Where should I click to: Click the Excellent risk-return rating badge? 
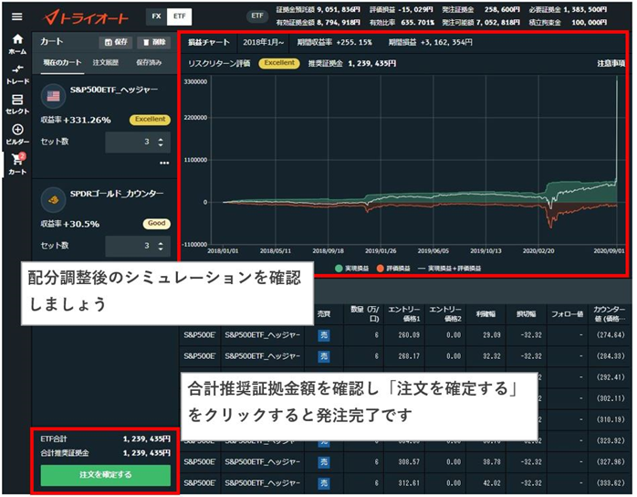point(279,63)
